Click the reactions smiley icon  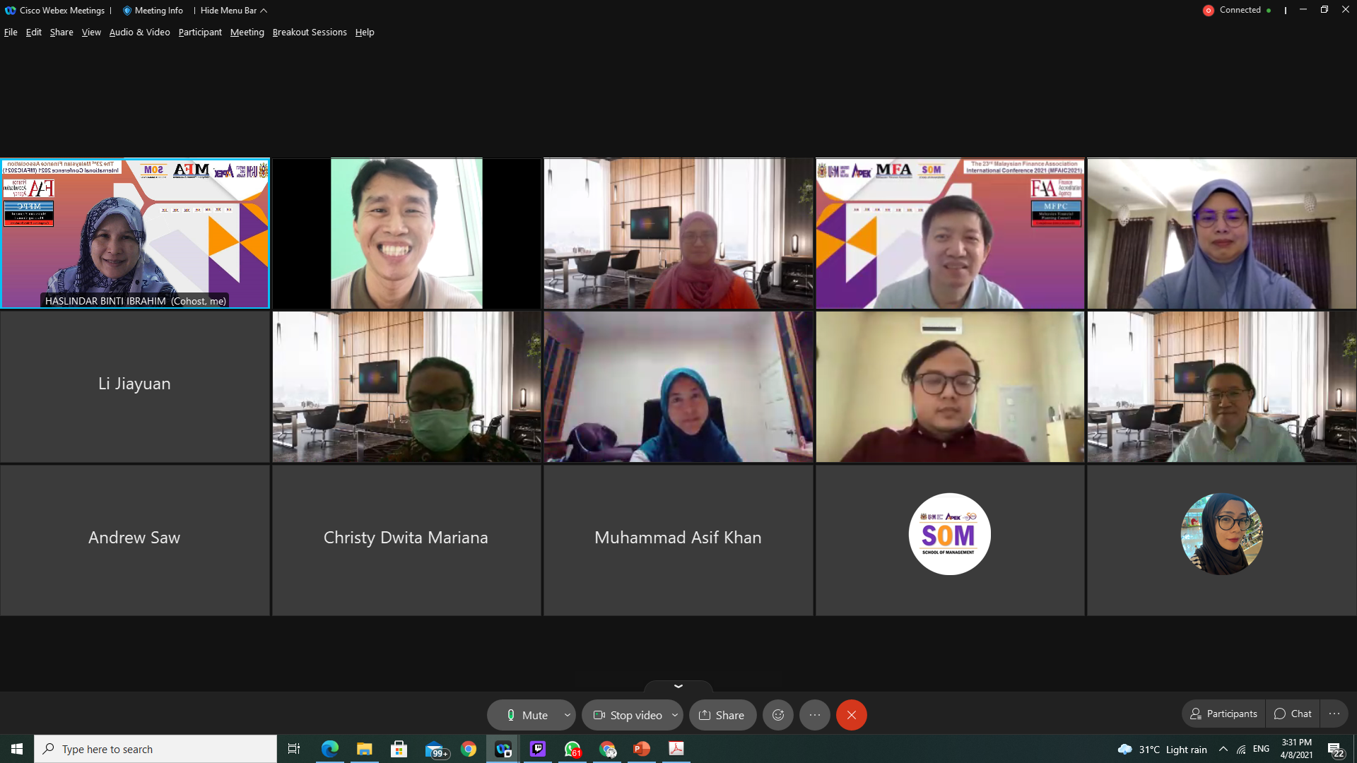click(x=777, y=715)
